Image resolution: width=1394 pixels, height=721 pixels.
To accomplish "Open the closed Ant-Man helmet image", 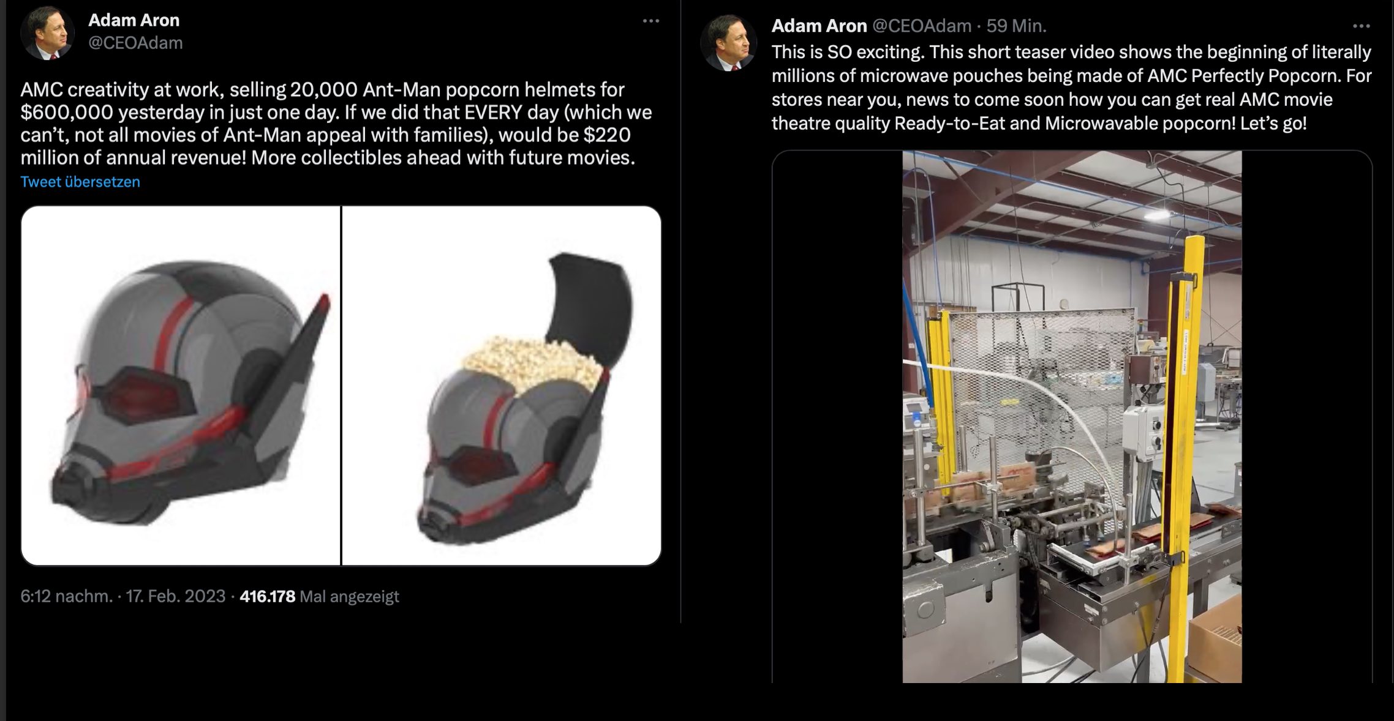I will [181, 386].
